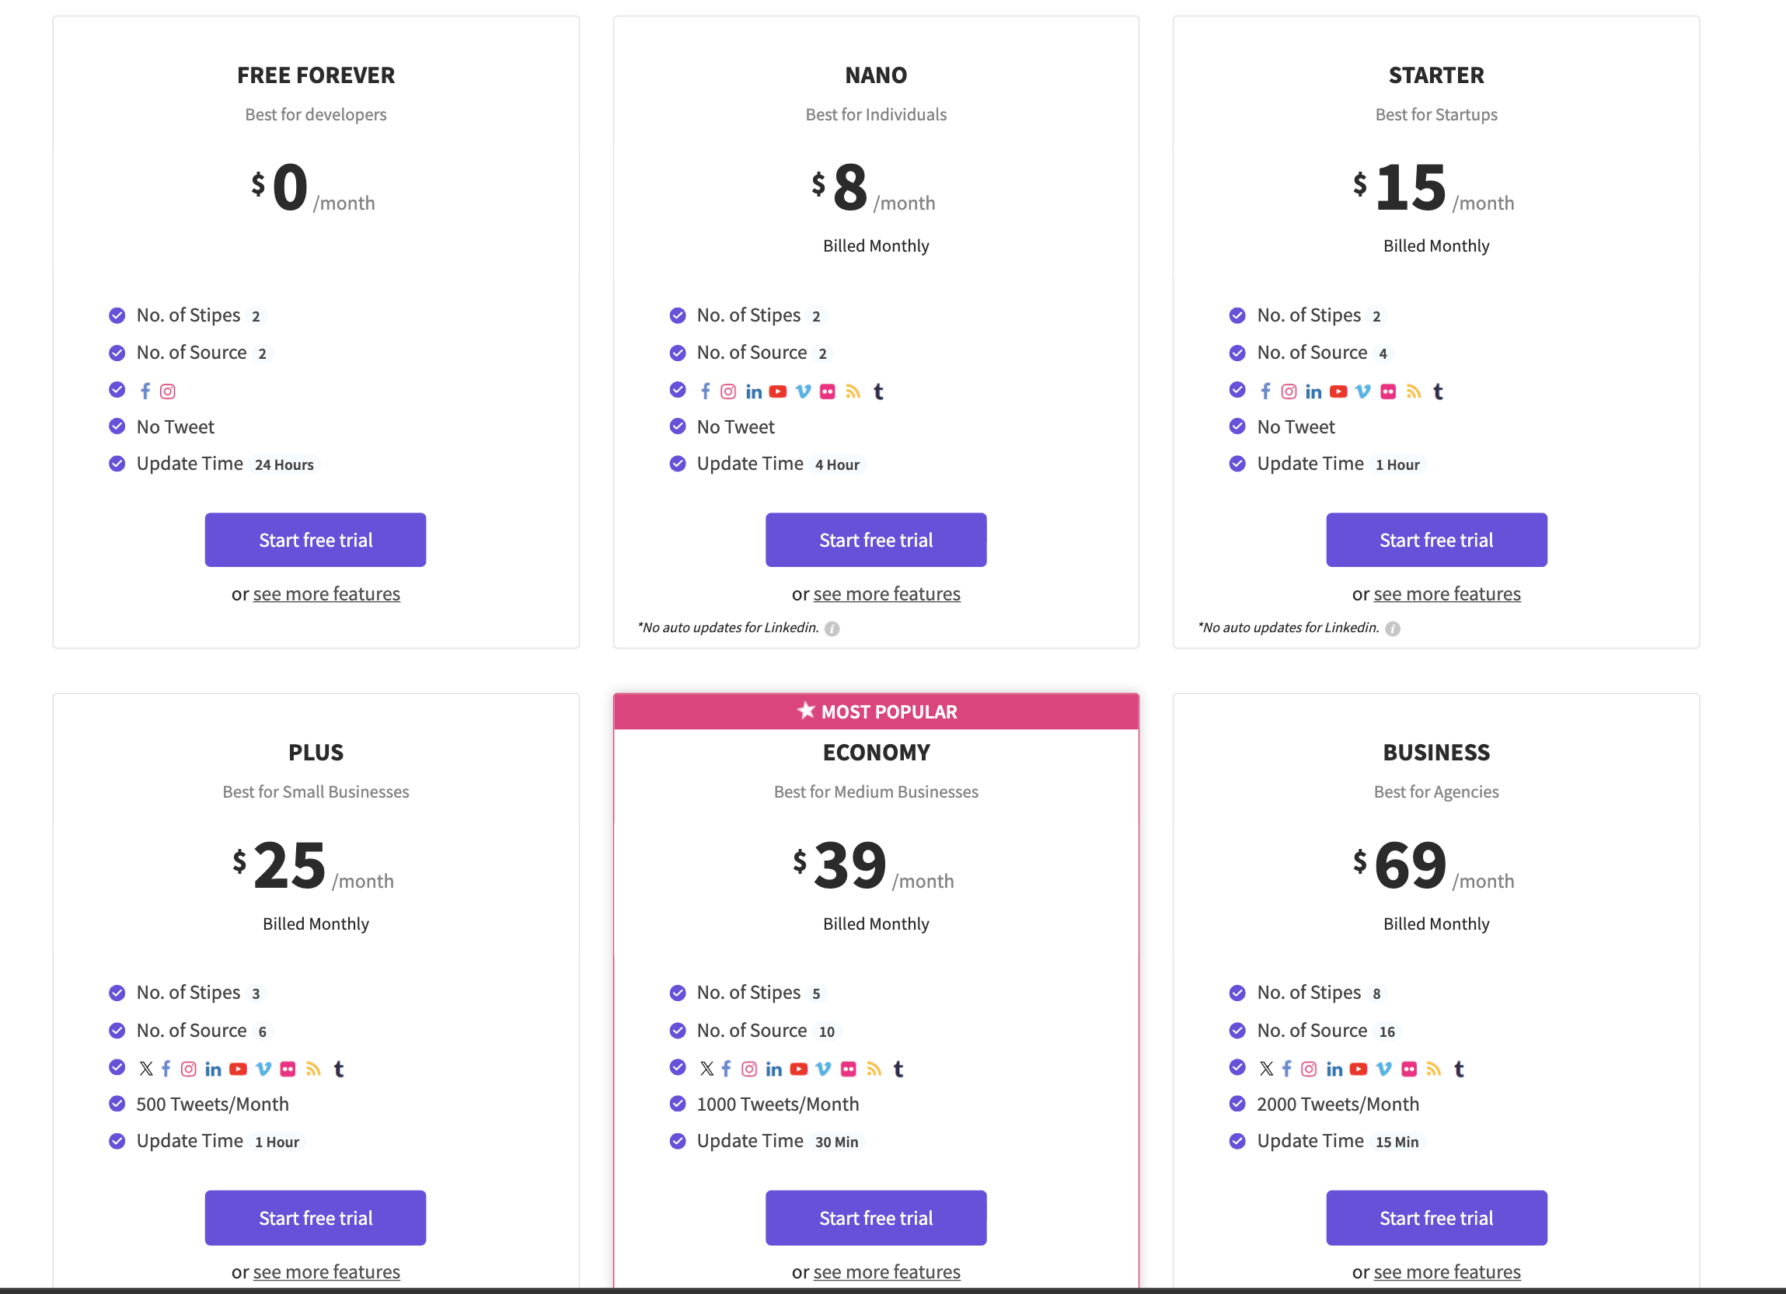Click the Vimeo icon in the Economy plan
The width and height of the screenshot is (1786, 1294).
click(824, 1069)
